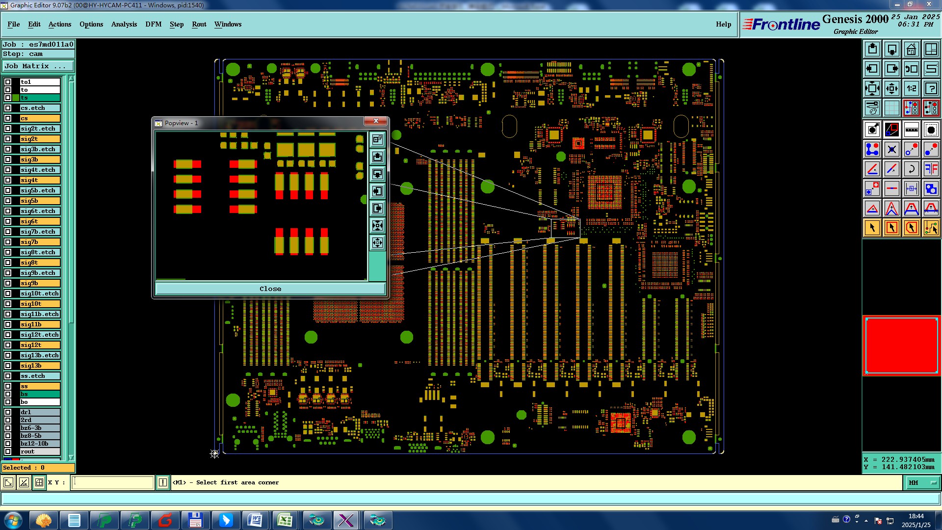The image size is (942, 530).
Task: Open the MM units dropdown
Action: (922, 483)
